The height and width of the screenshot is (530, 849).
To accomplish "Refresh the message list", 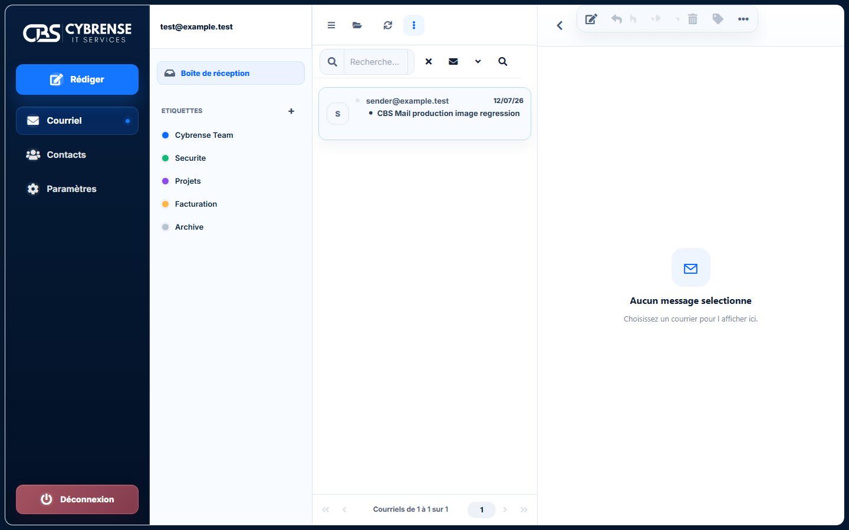I will [x=388, y=25].
